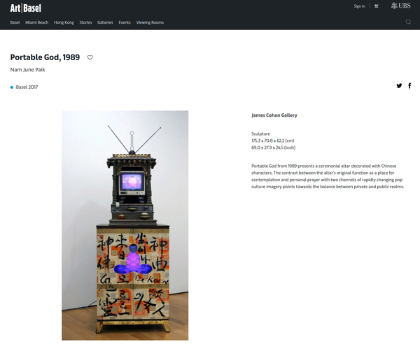
Task: Click the Sign in link
Action: coord(359,6)
